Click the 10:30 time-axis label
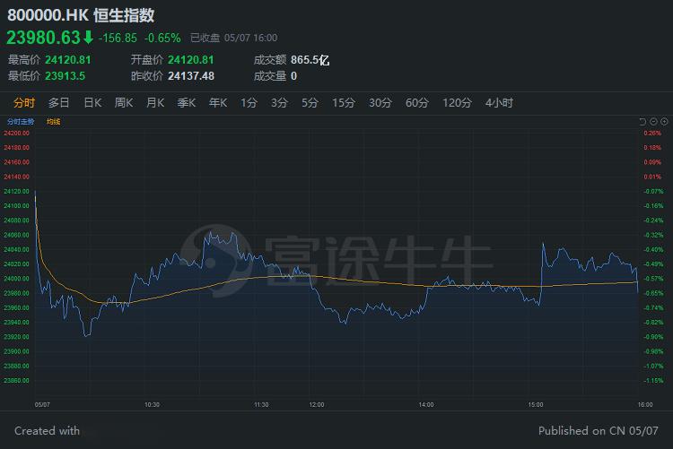 tap(151, 405)
